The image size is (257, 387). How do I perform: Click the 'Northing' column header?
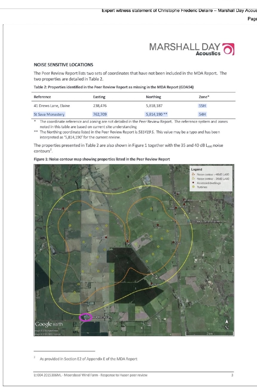[153, 97]
